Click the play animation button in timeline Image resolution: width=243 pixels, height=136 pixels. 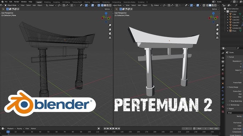click(x=113, y=129)
